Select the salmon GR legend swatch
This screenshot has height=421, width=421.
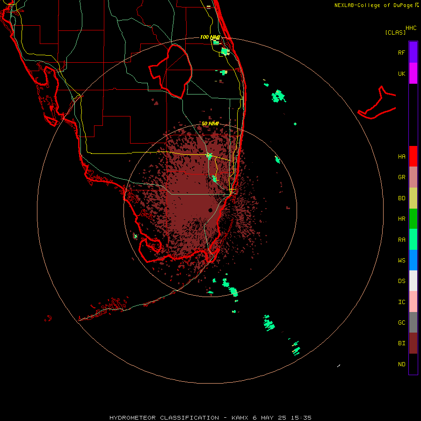(413, 177)
